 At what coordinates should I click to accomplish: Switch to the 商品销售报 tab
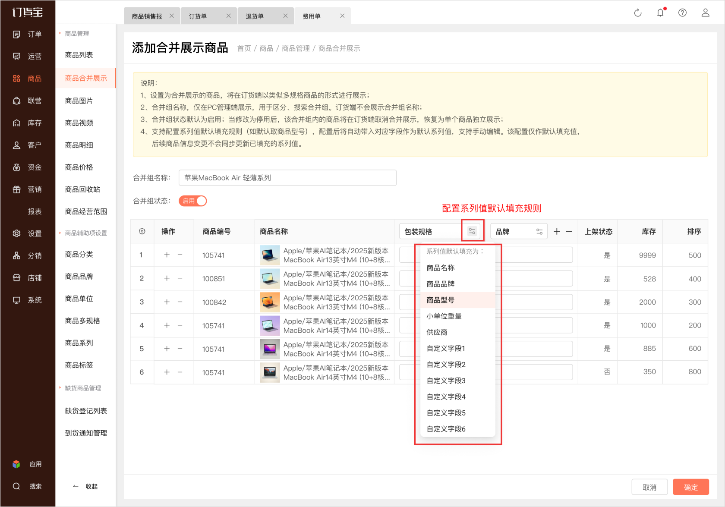[147, 16]
